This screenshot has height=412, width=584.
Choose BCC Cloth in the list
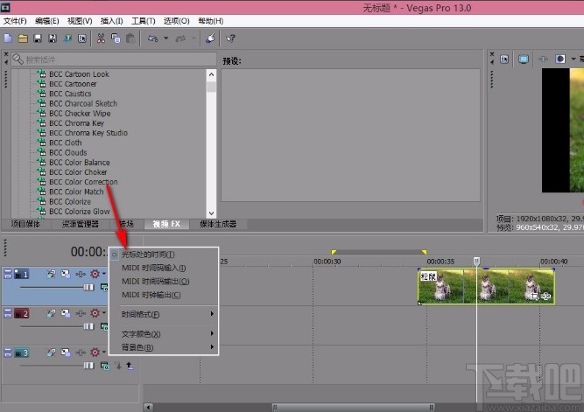pyautogui.click(x=65, y=143)
